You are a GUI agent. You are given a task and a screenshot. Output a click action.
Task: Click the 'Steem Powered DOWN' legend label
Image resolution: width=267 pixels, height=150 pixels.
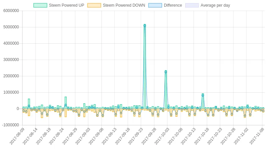[124, 5]
